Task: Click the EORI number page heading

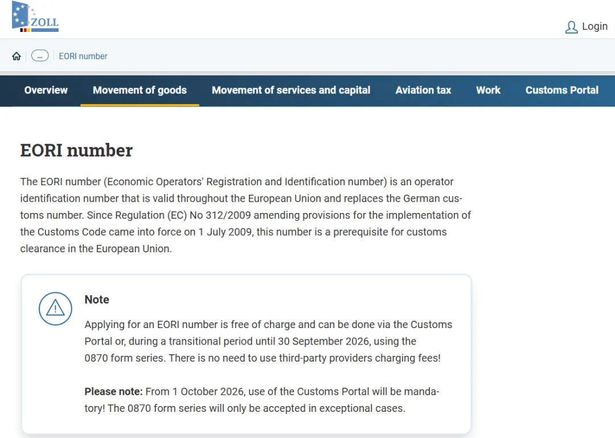Action: point(76,150)
